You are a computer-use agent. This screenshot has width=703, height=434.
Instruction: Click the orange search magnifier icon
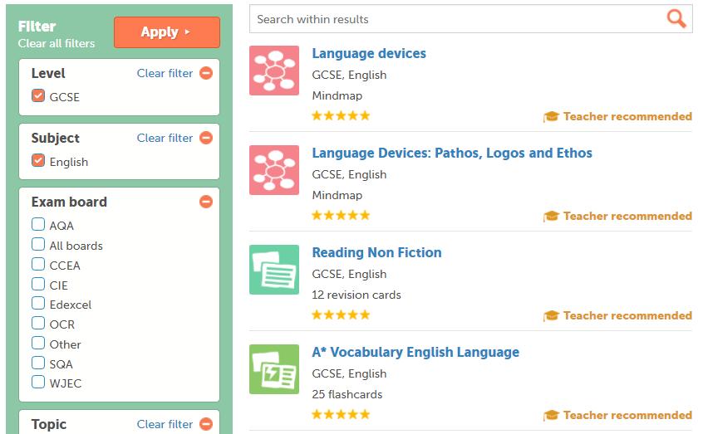click(676, 19)
